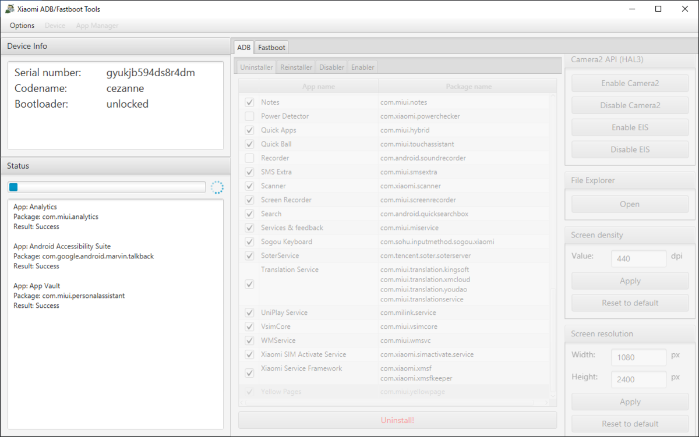Open the File Explorer
Viewport: 699px width, 437px height.
630,204
